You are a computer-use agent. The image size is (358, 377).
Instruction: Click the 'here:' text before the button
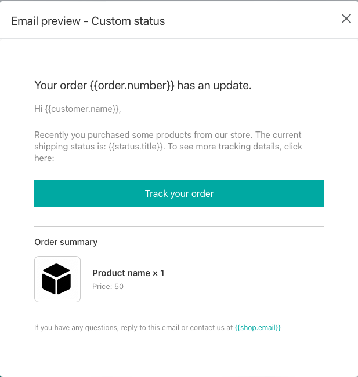click(x=44, y=158)
